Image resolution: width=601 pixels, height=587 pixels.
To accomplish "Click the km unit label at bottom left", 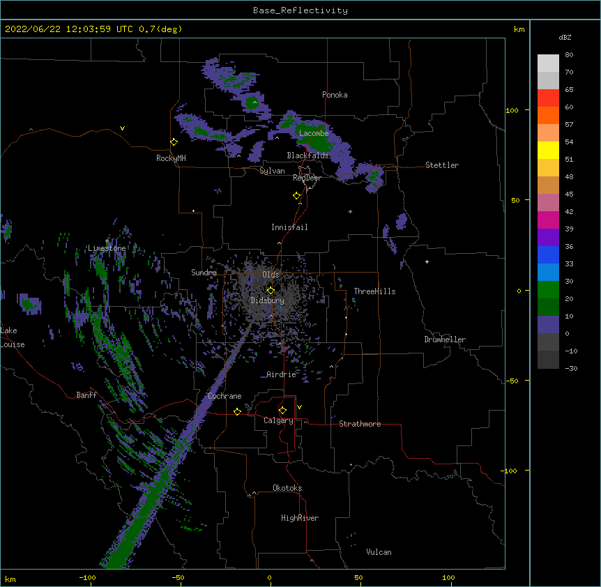I will click(x=10, y=579).
